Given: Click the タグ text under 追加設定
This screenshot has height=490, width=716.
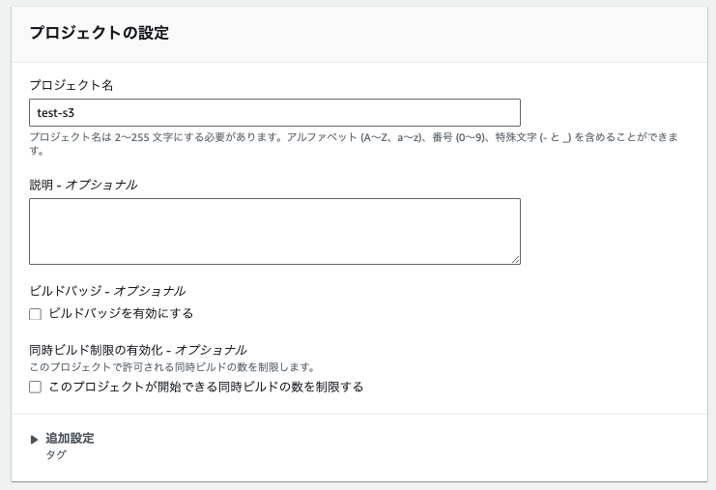Looking at the screenshot, I should click(x=56, y=454).
